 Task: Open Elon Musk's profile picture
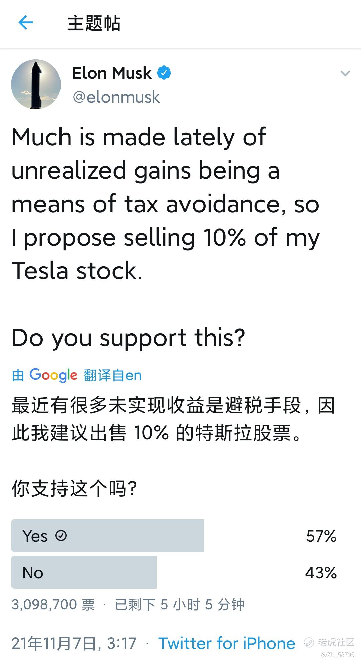36,85
